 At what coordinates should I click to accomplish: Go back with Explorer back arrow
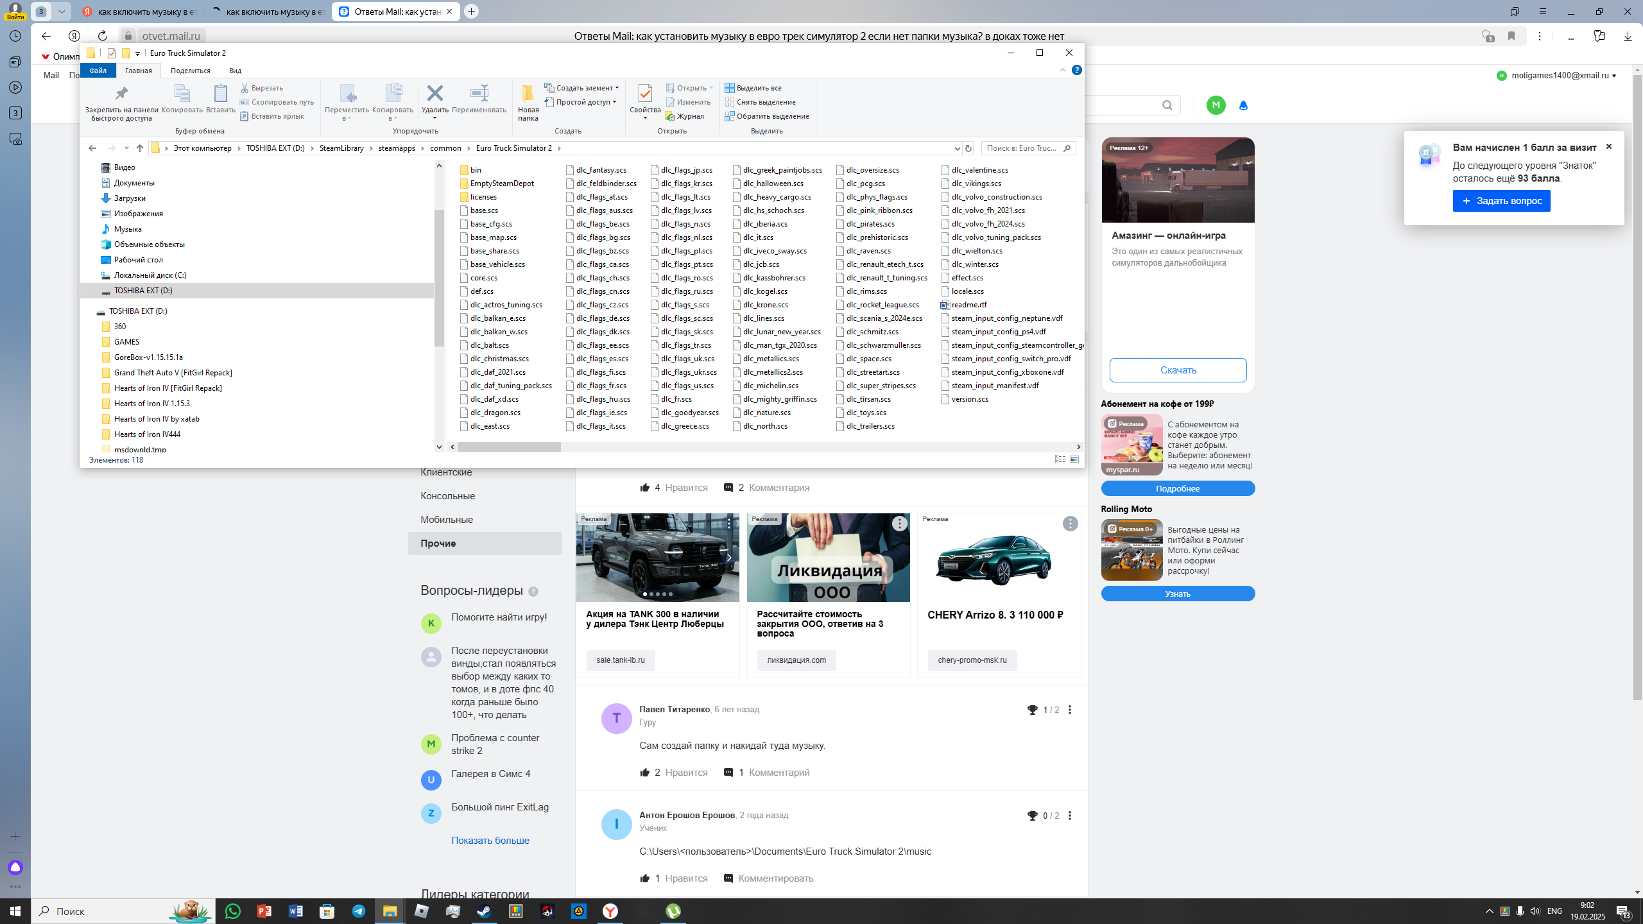(x=92, y=148)
